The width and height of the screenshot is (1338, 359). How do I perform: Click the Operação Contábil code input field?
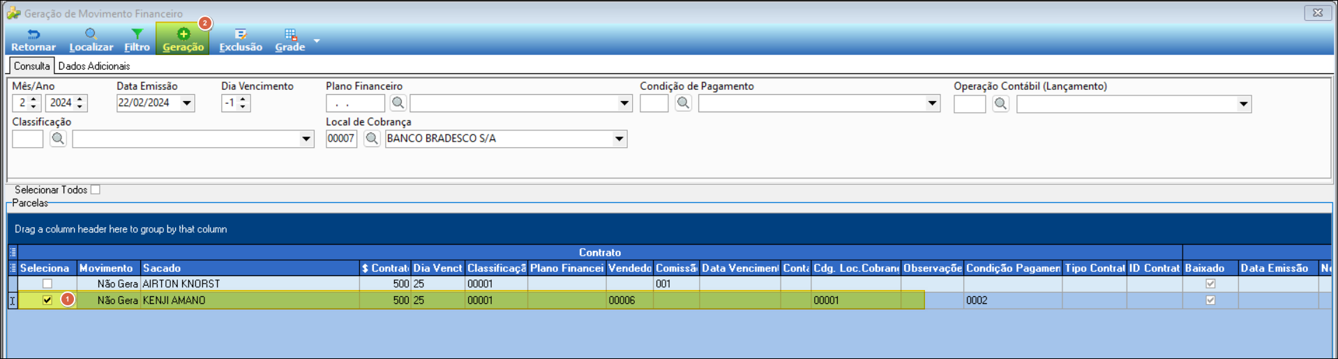[969, 104]
